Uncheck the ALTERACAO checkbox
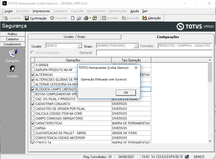216x159 pixels. (x=33, y=75)
